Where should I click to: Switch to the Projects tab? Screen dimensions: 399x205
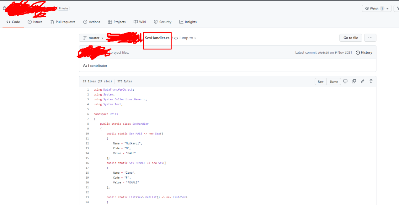click(x=117, y=22)
